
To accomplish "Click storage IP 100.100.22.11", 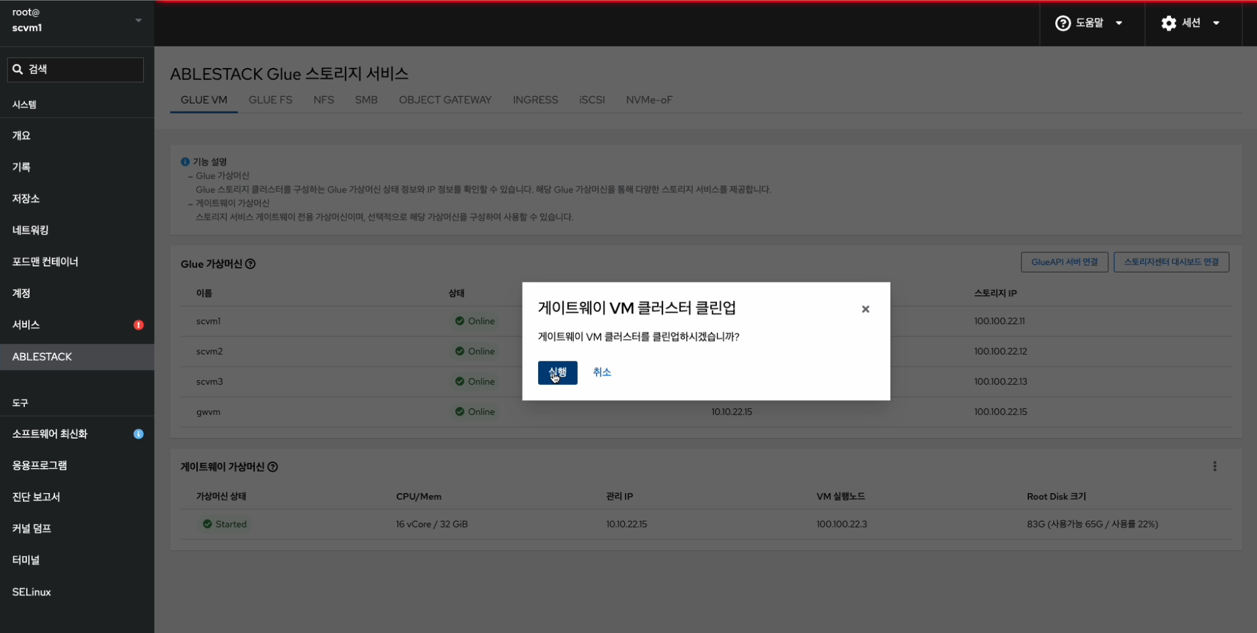I will [x=999, y=322].
